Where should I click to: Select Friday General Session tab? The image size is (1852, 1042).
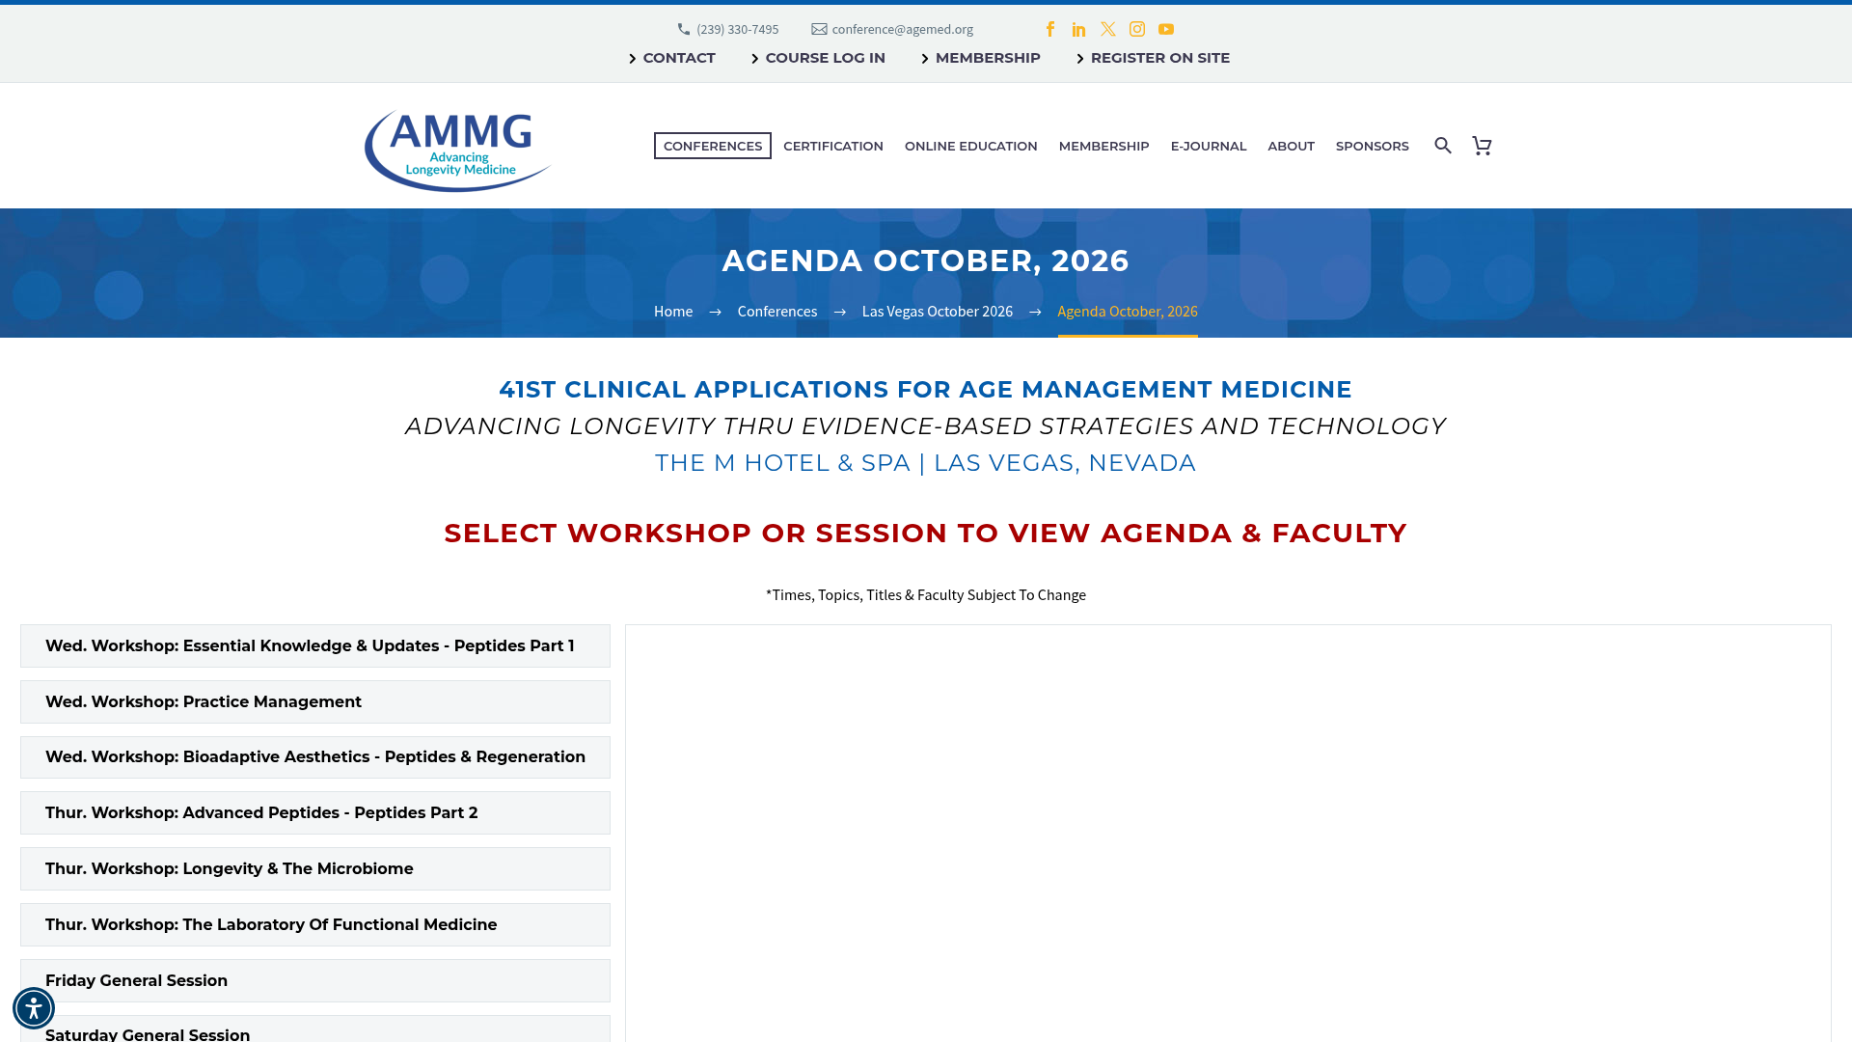point(315,981)
